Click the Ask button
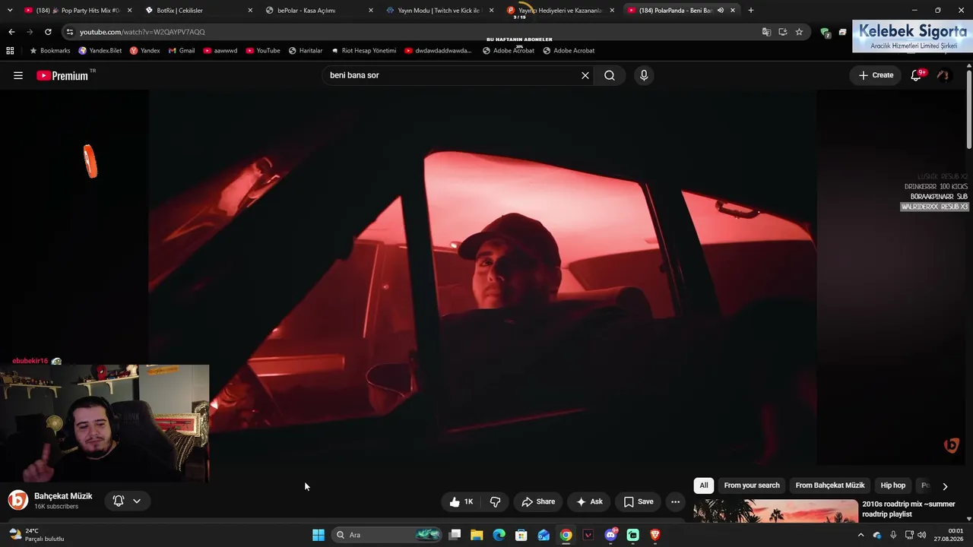Viewport: 973px width, 547px height. pos(589,501)
